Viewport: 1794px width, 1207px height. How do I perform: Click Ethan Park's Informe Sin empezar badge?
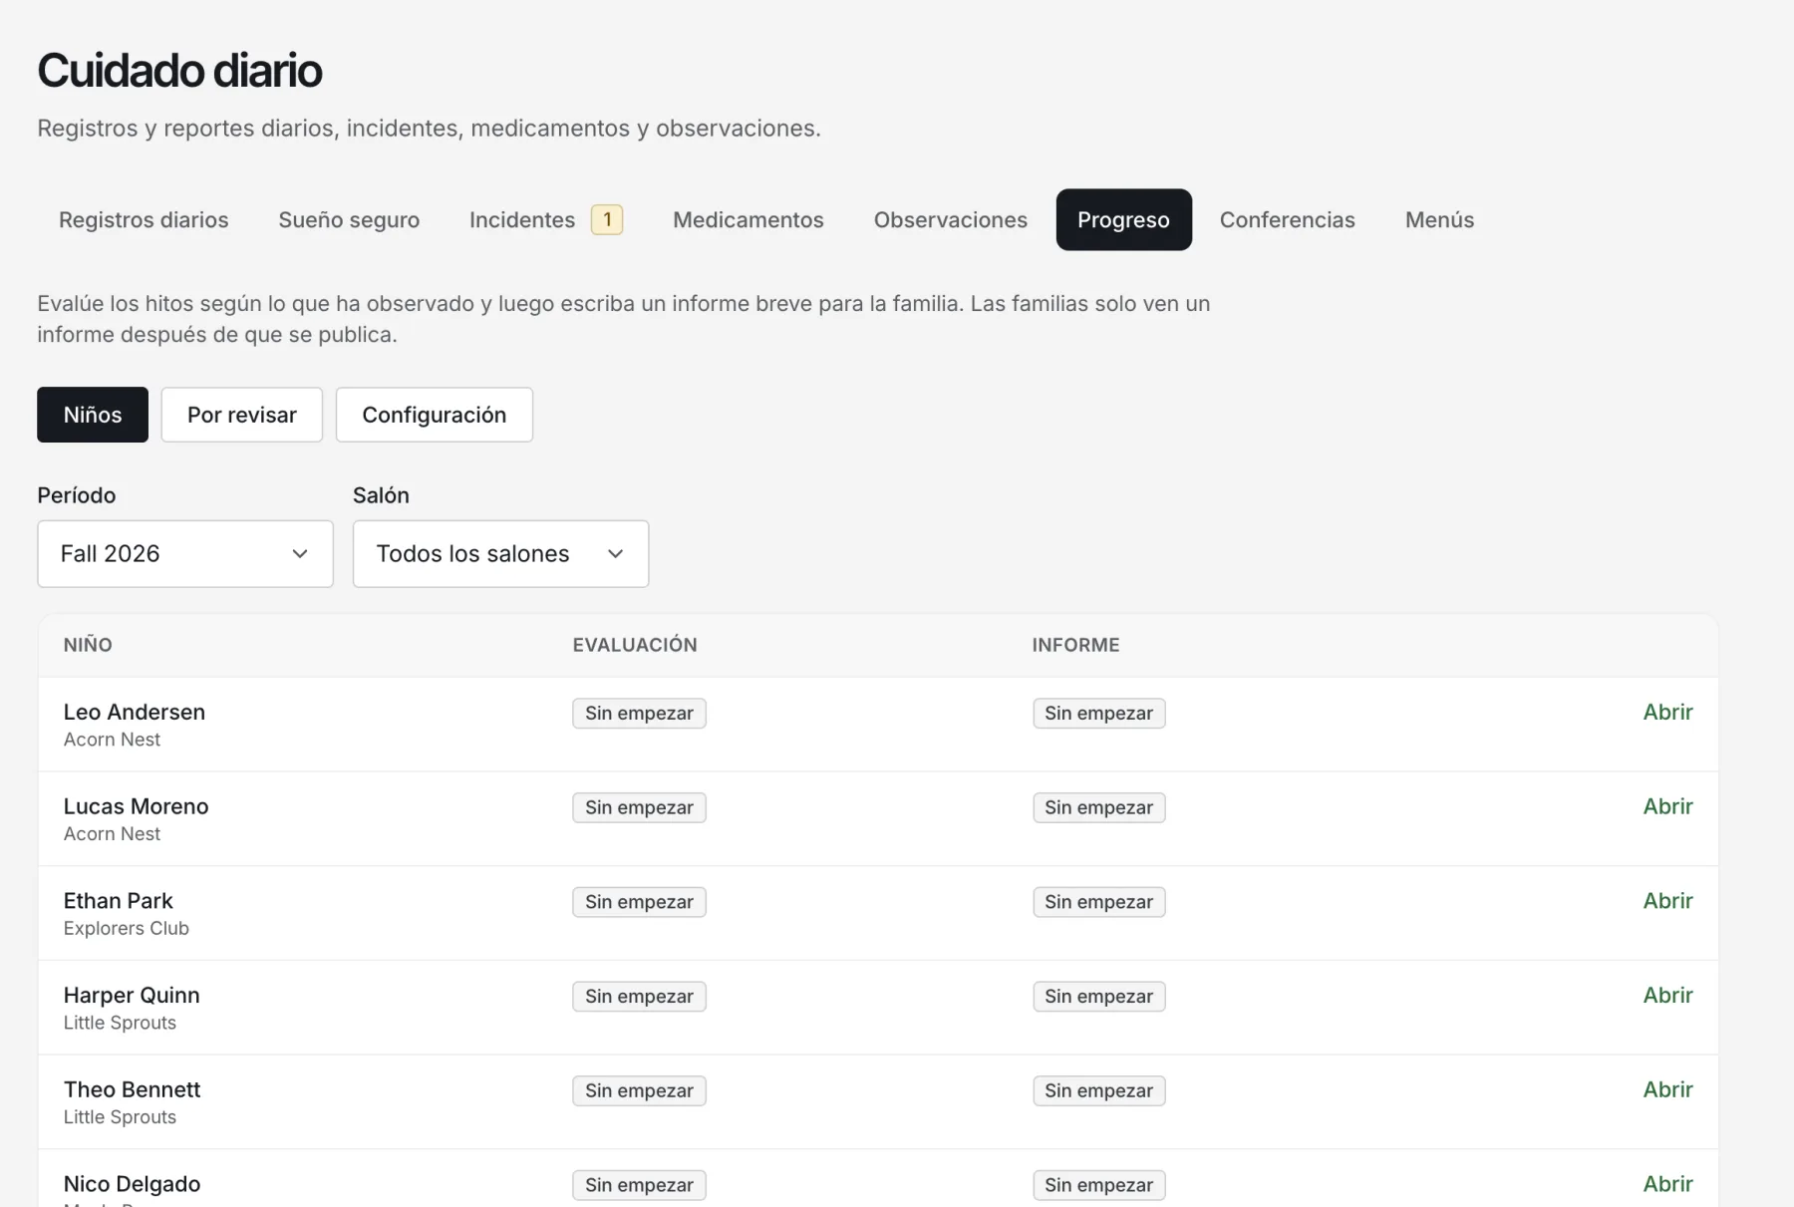pyautogui.click(x=1098, y=902)
